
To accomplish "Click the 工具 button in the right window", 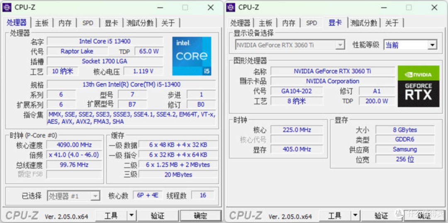I will [x=335, y=216].
